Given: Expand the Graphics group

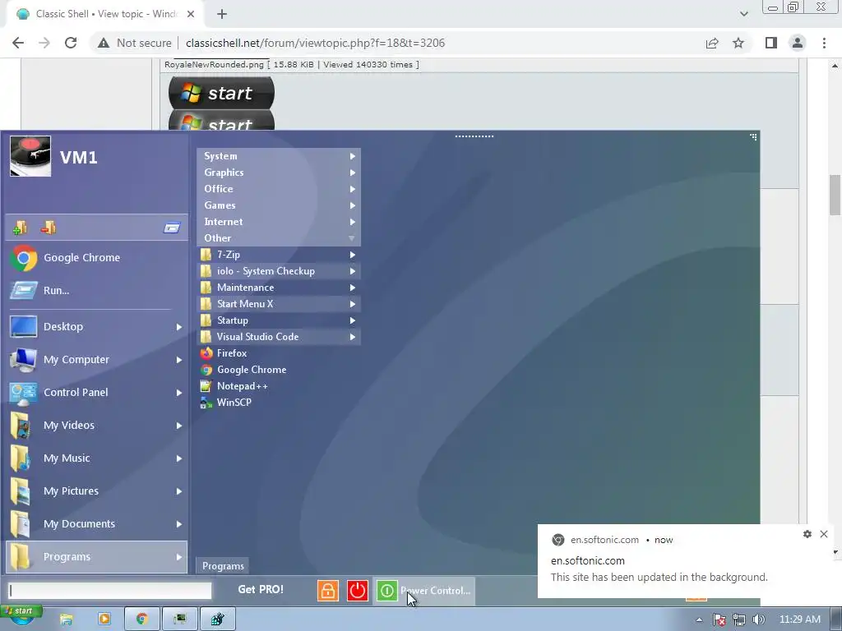Looking at the screenshot, I should click(x=279, y=173).
